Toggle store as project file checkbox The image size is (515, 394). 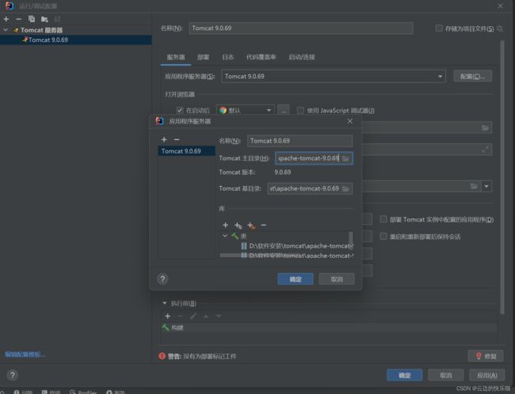click(x=439, y=28)
